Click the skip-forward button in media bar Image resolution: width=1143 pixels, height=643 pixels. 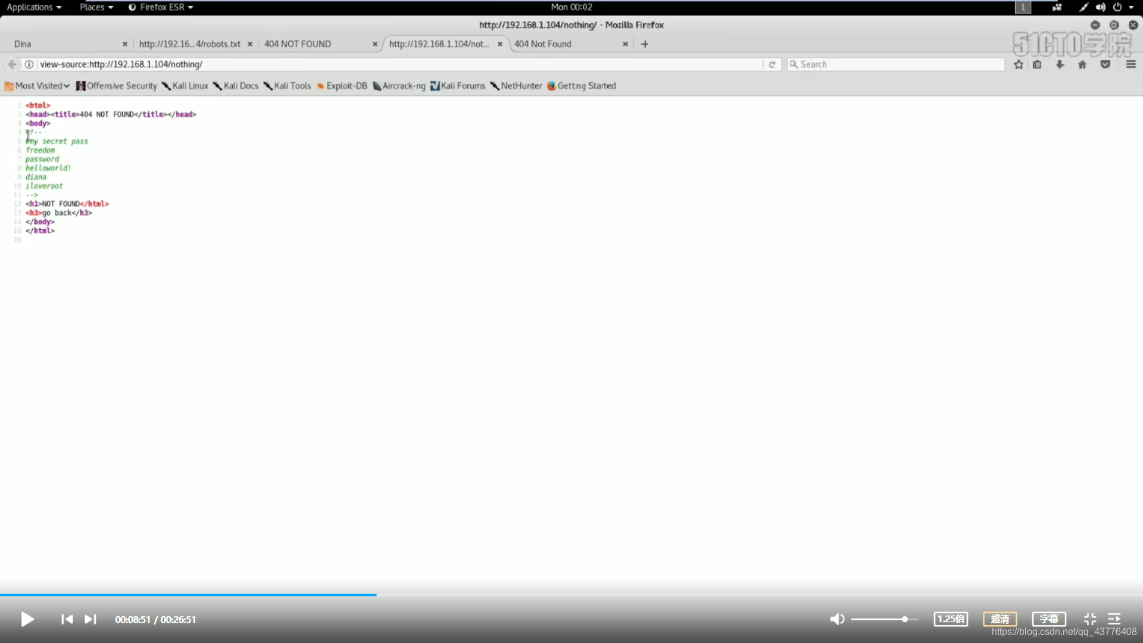click(x=89, y=619)
